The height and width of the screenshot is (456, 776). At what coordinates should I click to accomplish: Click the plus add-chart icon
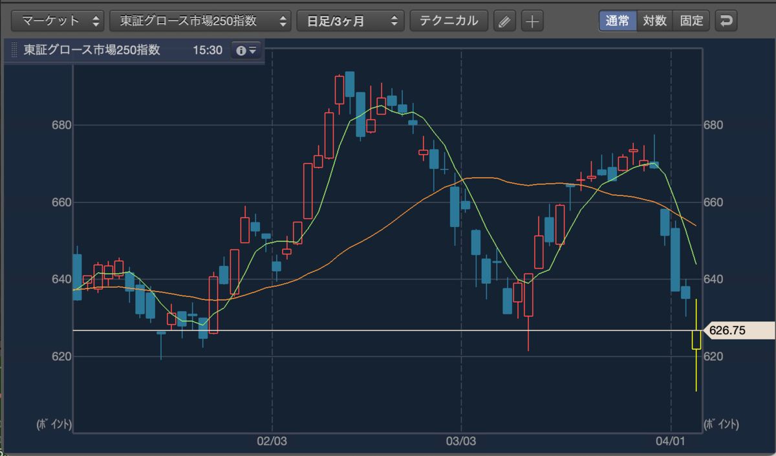[x=532, y=21]
